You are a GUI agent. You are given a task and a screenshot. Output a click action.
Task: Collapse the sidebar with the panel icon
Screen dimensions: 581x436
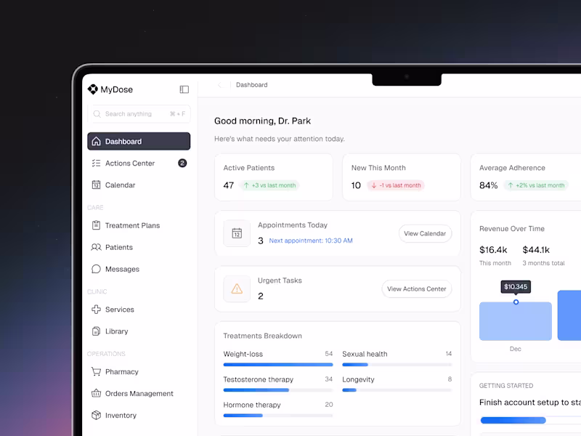tap(184, 89)
